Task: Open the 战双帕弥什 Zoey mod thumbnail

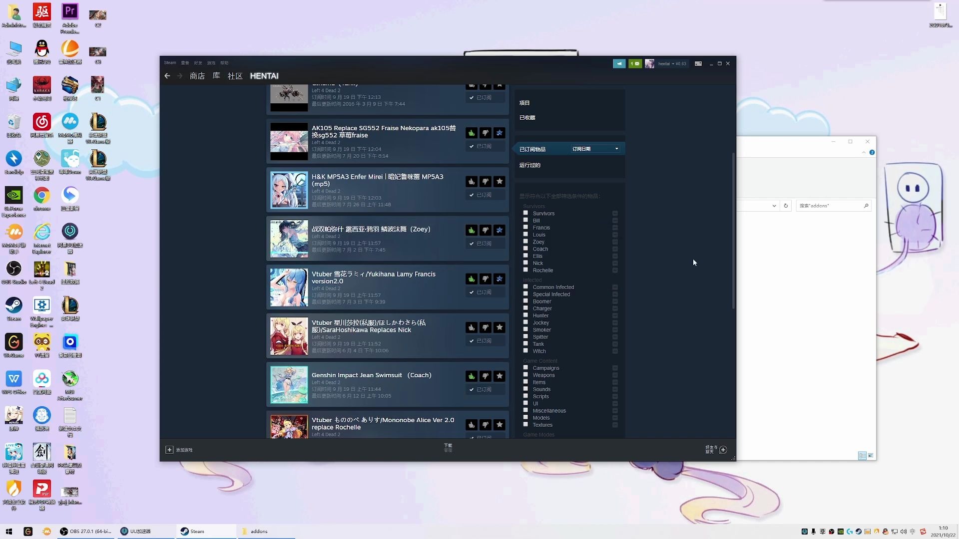Action: [x=289, y=239]
